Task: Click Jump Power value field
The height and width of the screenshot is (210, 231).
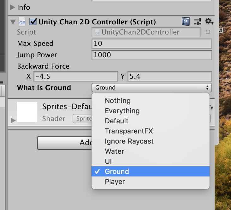Action: click(x=152, y=55)
